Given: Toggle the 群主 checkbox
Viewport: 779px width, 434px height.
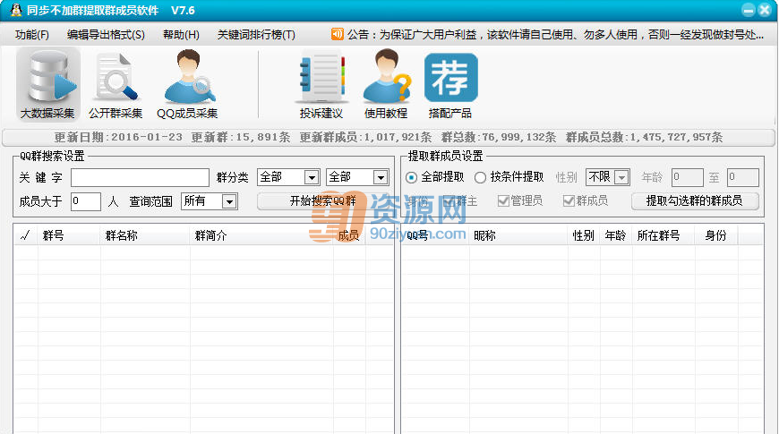Looking at the screenshot, I should coord(449,200).
